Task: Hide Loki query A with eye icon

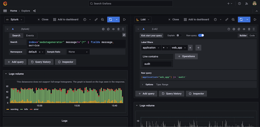Action: [244, 29]
